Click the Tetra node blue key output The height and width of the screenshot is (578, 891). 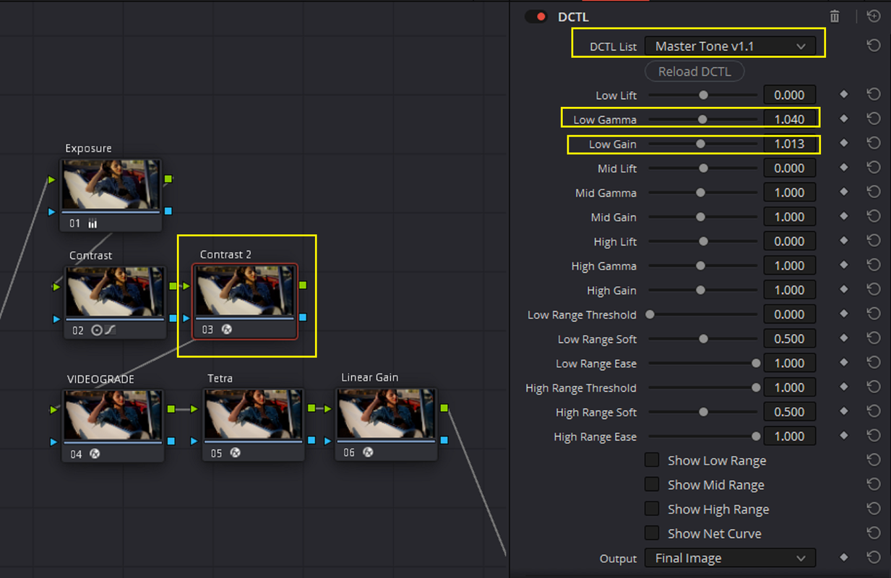click(311, 441)
